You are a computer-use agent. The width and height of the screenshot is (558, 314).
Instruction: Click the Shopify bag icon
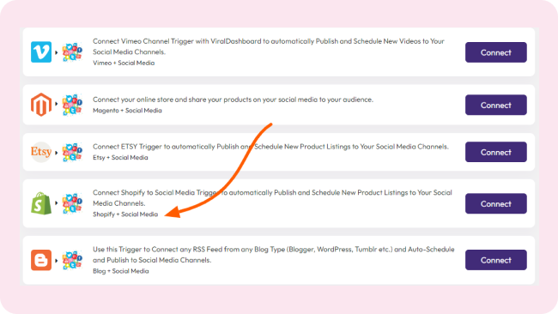[41, 203]
